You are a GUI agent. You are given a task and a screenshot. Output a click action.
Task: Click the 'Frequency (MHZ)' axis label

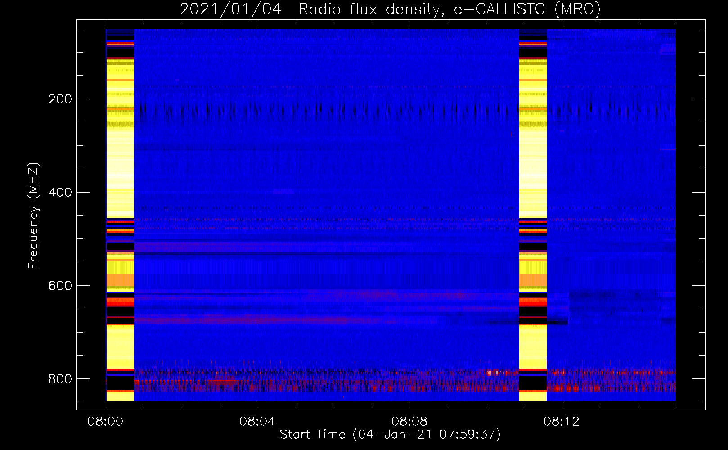34,216
